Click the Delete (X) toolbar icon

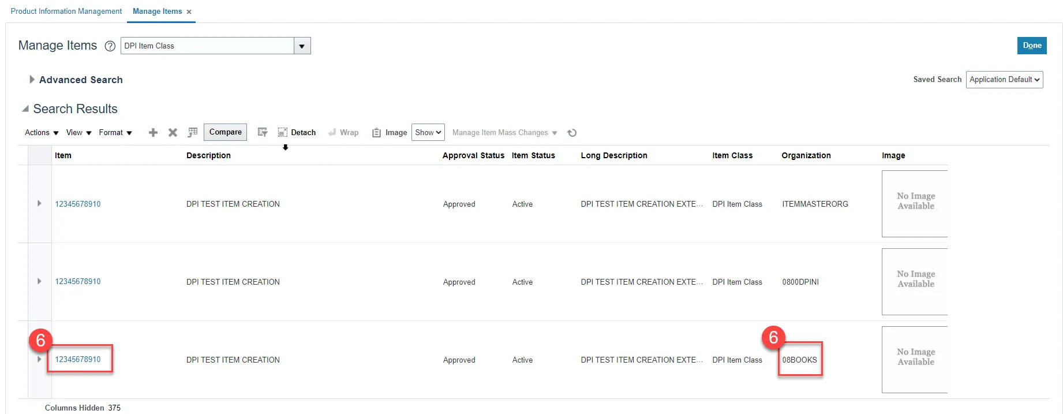click(x=173, y=133)
